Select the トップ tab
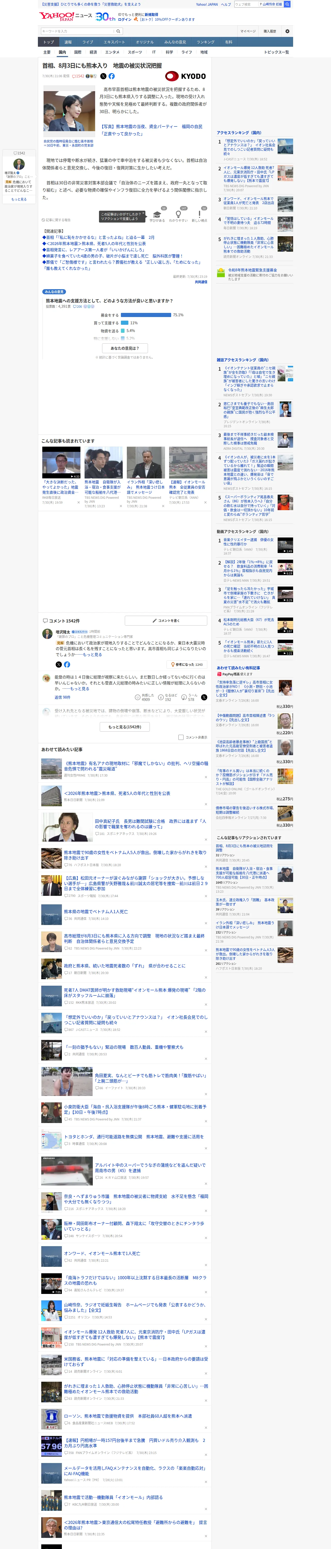The image size is (331, 1549). coord(49,42)
